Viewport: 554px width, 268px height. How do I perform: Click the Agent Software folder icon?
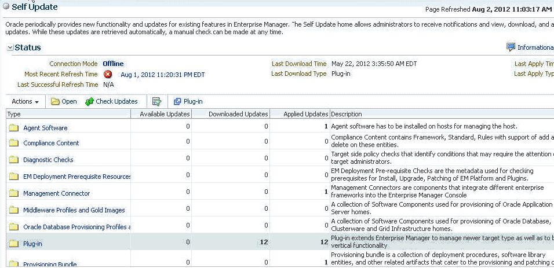14,128
